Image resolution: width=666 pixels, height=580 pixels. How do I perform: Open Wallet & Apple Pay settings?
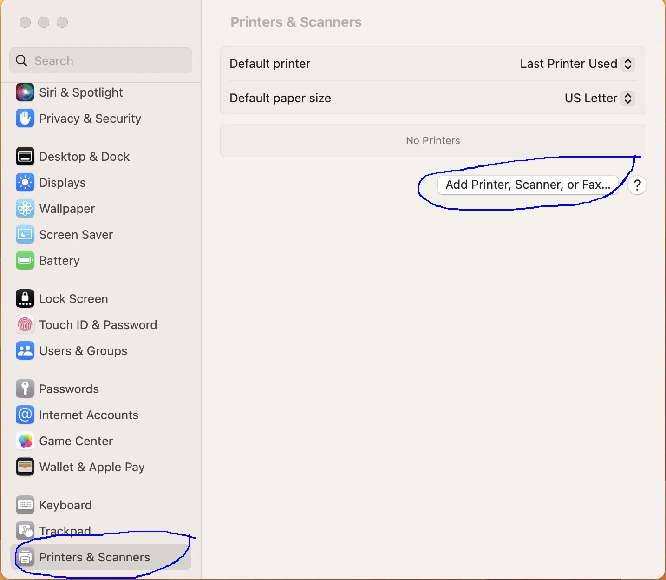pos(92,467)
